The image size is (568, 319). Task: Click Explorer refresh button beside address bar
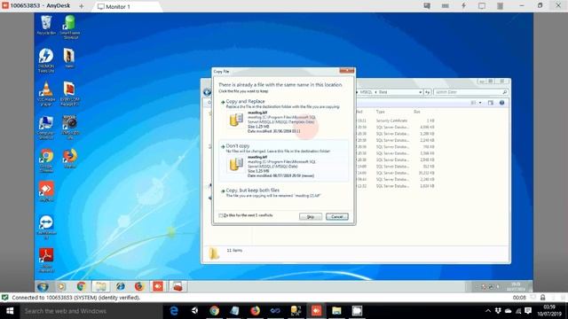428,92
